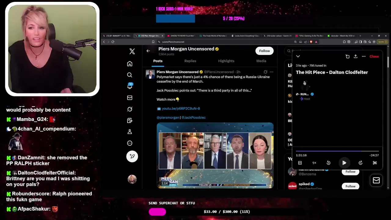Open Grok actions icon on Piers Morgan post
This screenshot has width=391, height=220.
pos(265,72)
